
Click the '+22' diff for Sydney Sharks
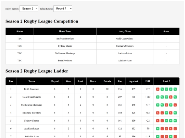tap(148, 121)
